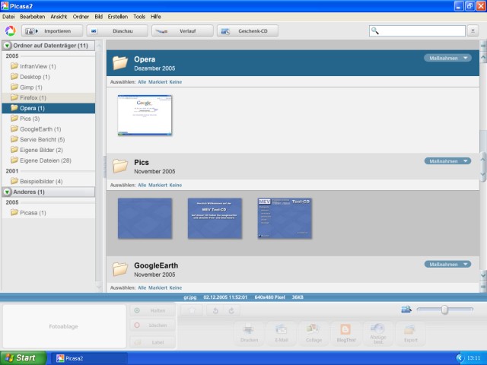Select the MEV Tool-CD menu thumbnail
This screenshot has height=365, width=487.
(285, 218)
